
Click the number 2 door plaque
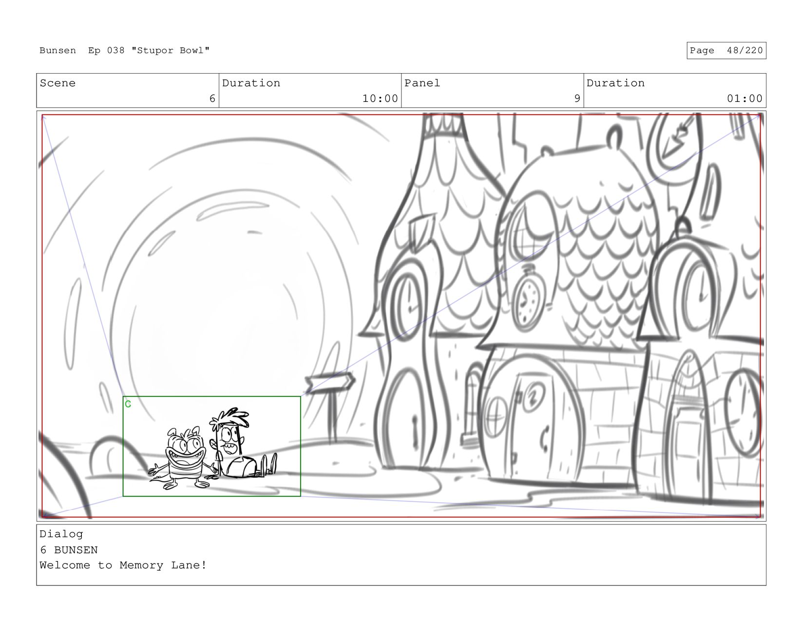coord(534,397)
